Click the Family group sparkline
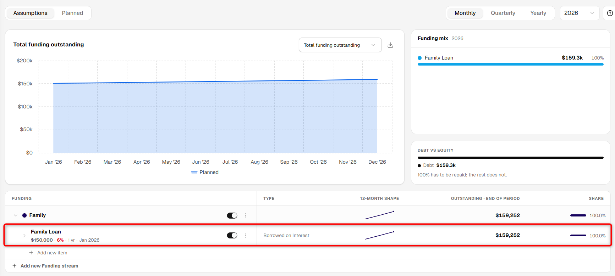The image size is (615, 276). pyautogui.click(x=379, y=215)
